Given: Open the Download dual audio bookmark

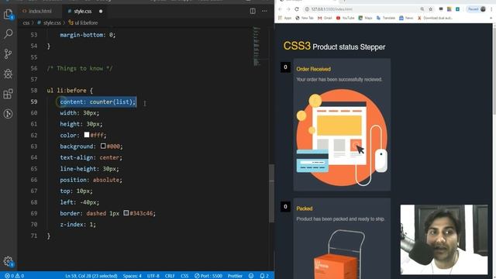Looking at the screenshot, I should coord(435,18).
